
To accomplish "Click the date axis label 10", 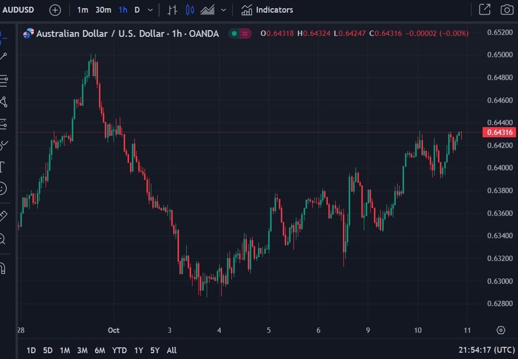I will pyautogui.click(x=418, y=330).
